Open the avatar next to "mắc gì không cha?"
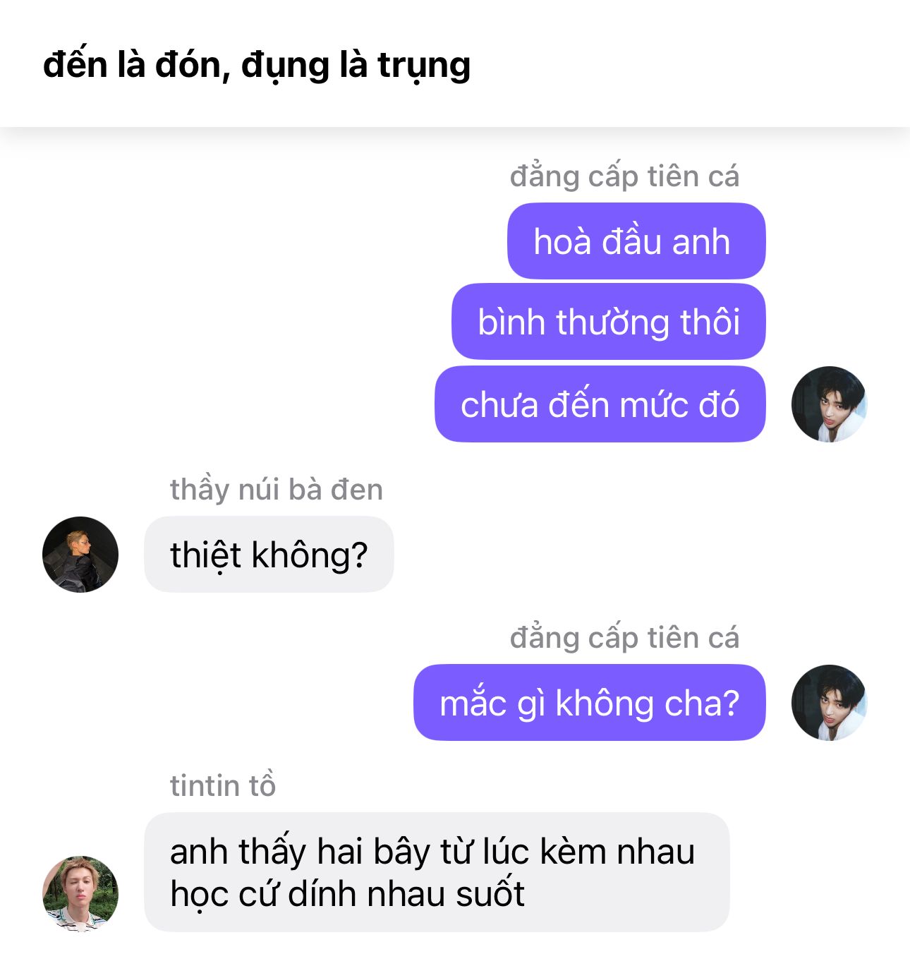The height and width of the screenshot is (954, 910). click(829, 703)
